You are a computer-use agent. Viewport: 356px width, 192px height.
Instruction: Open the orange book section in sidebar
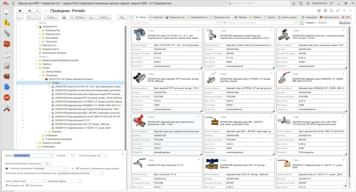7,44
